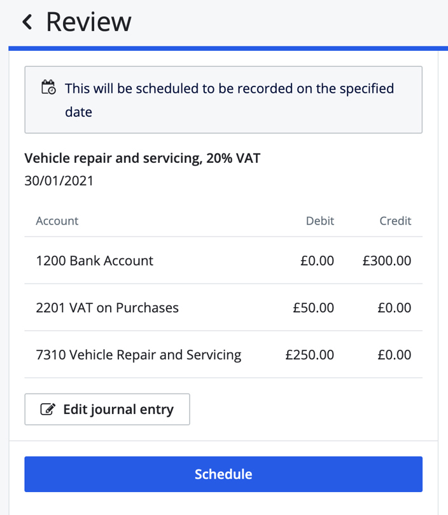
Task: Select the 7310 Vehicle Repair and Servicing row
Action: tap(139, 355)
